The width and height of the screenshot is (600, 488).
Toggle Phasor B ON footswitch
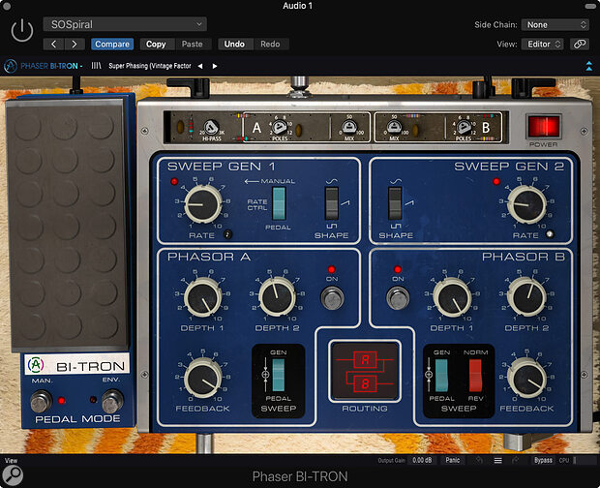click(x=398, y=298)
